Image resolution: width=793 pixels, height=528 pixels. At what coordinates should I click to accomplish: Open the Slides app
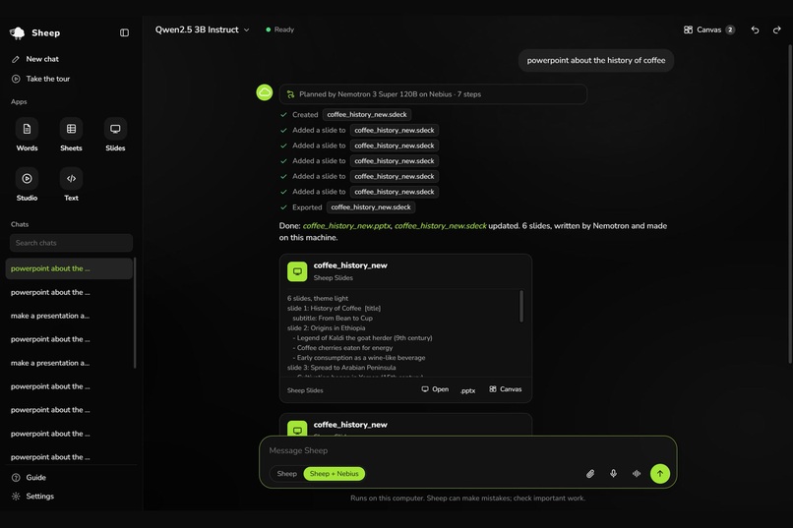(x=115, y=135)
